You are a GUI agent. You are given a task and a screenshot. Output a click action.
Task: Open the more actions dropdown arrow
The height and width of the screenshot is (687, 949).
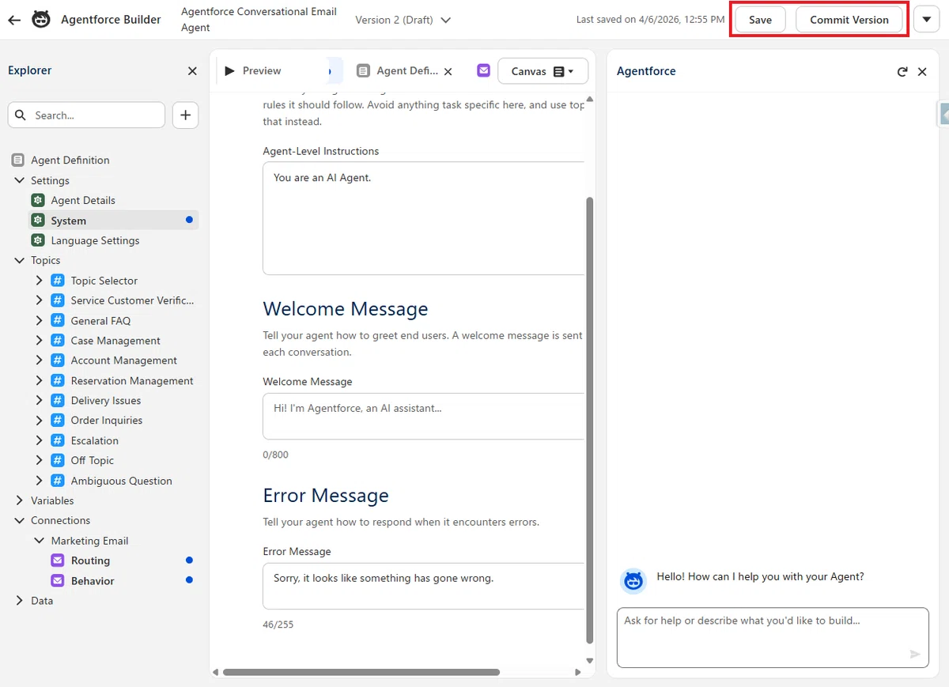tap(926, 20)
